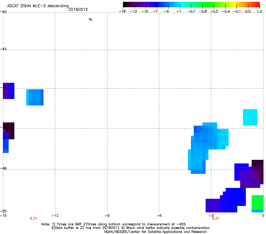Click the dark black data block at -46 left edge
The width and height of the screenshot is (266, 234).
pos(9,131)
